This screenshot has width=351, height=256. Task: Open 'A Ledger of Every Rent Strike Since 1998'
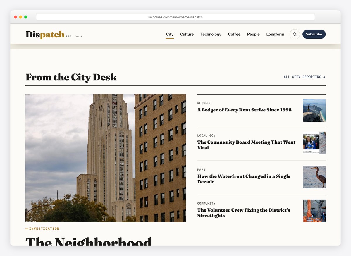click(245, 110)
